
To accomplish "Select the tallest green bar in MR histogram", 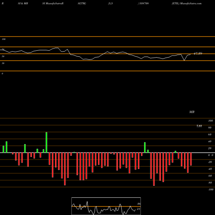I will pos(46,142).
